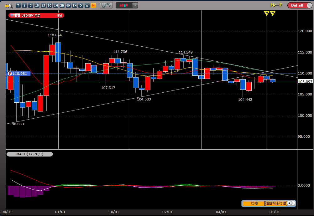Image resolution: width=314 pixels, height=216 pixels.
Task: Click the 決済 settlement button
Action: coord(254,203)
